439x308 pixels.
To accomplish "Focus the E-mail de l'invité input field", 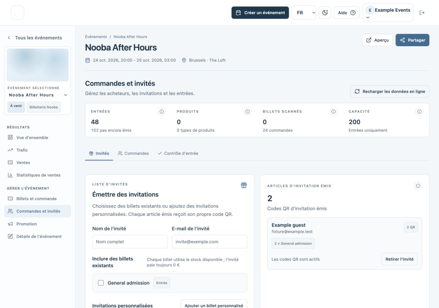I will (210, 242).
